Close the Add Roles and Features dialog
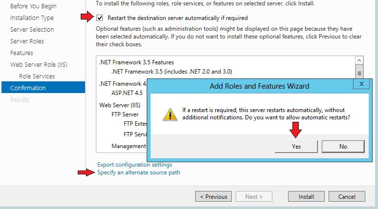 coord(361,84)
